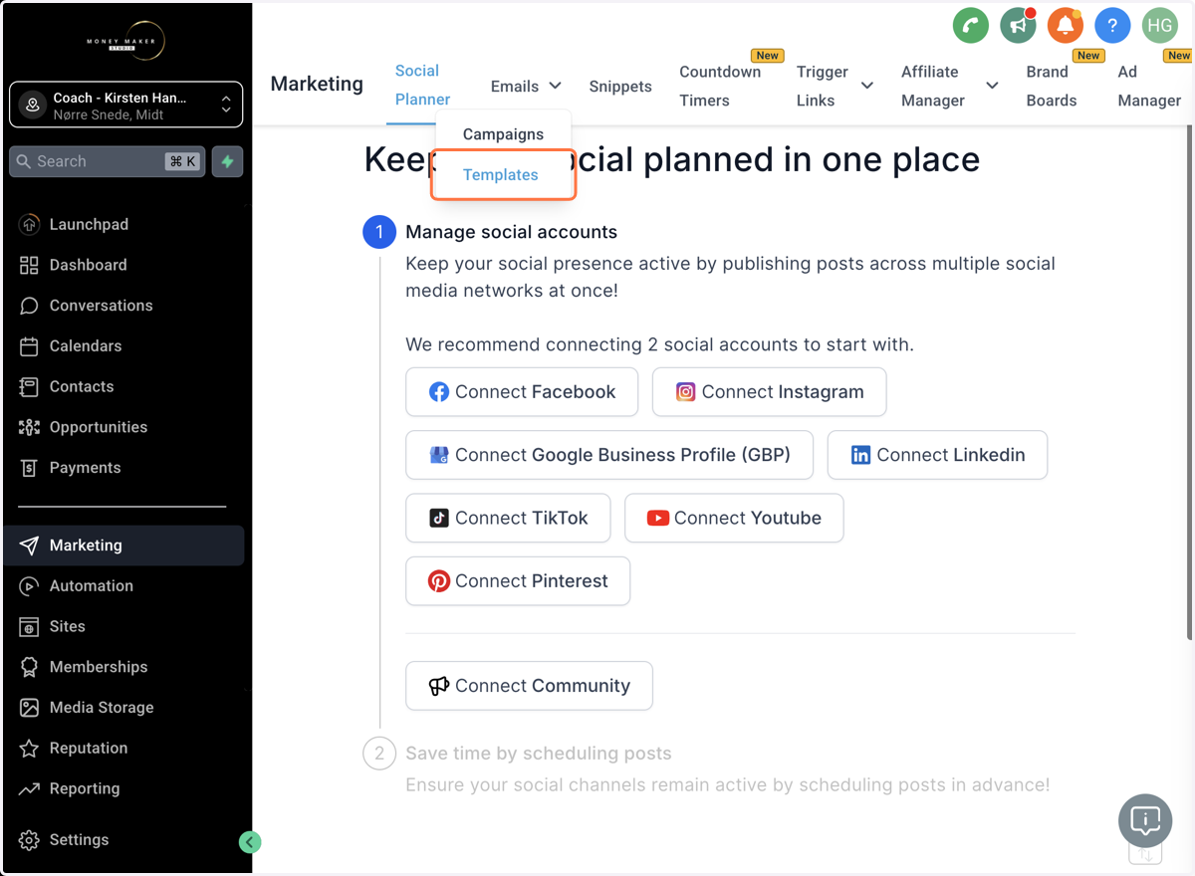Viewport: 1195px width, 876px height.
Task: Click the Marketing section title
Action: point(317,84)
